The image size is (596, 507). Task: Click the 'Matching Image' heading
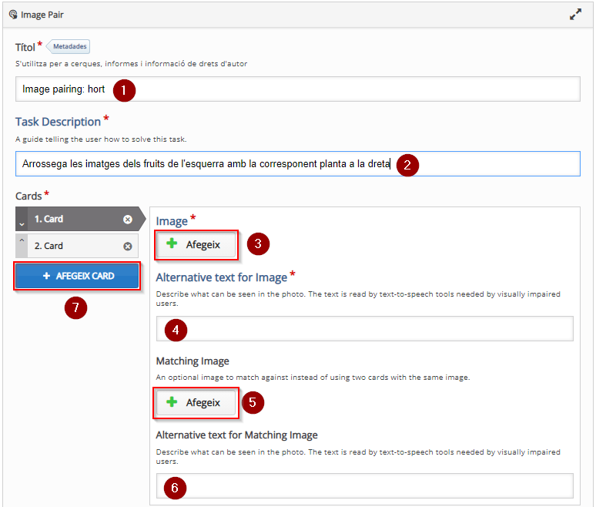click(x=193, y=361)
